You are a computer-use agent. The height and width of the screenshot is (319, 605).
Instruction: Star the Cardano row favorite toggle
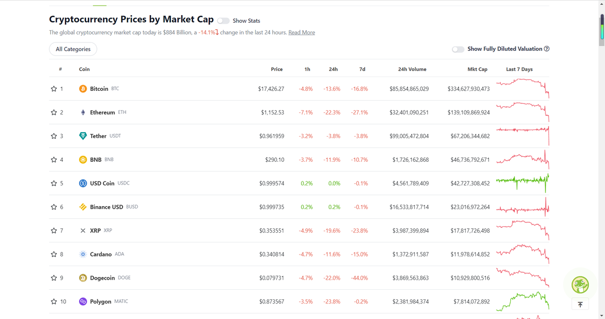click(54, 254)
